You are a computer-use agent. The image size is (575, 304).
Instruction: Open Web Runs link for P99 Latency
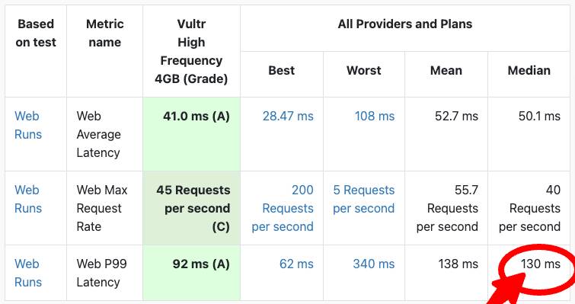[x=28, y=273]
